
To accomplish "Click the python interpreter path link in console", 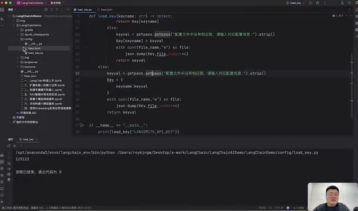I will [x=65, y=152].
